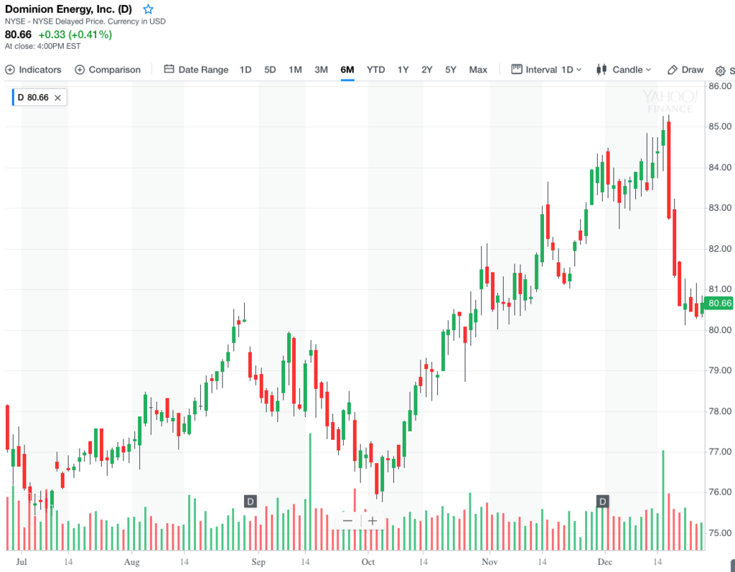The width and height of the screenshot is (735, 572).
Task: Click the Dominion Energy, Inc. (D) title
Action: (x=68, y=9)
